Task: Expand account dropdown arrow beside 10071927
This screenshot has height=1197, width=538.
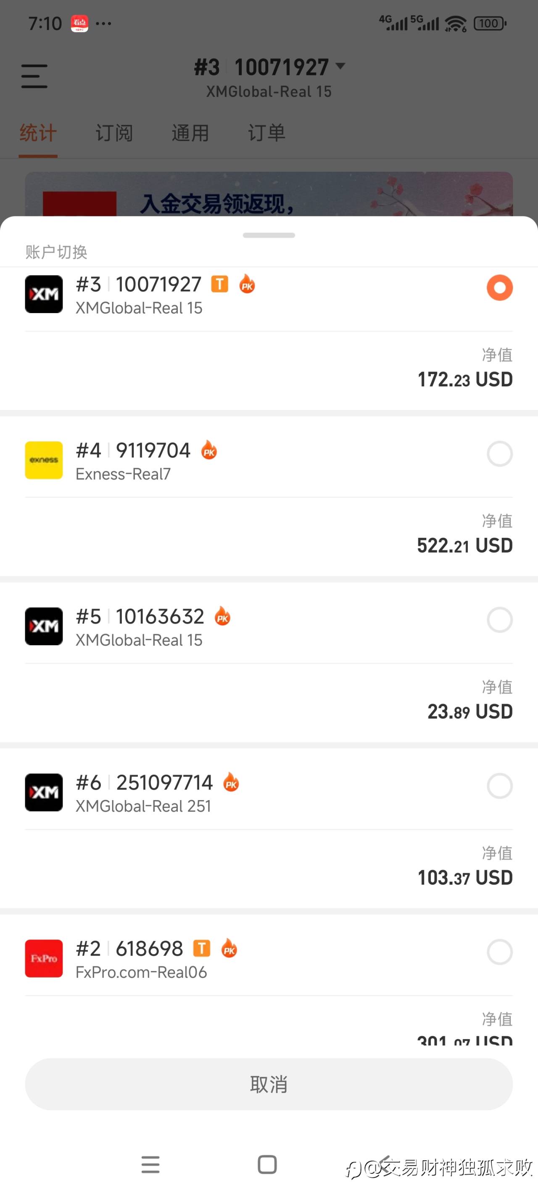Action: [x=340, y=66]
